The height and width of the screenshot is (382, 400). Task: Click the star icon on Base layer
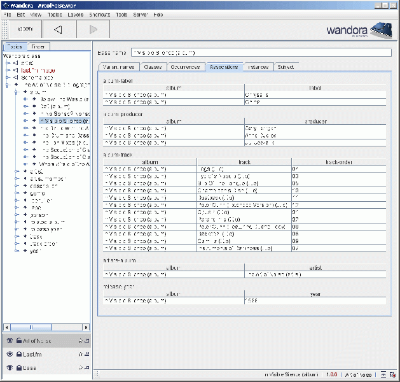[80, 368]
